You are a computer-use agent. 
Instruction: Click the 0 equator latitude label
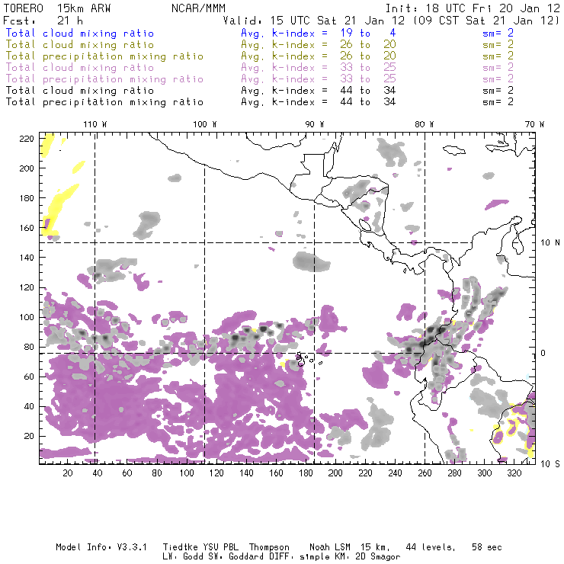click(543, 353)
